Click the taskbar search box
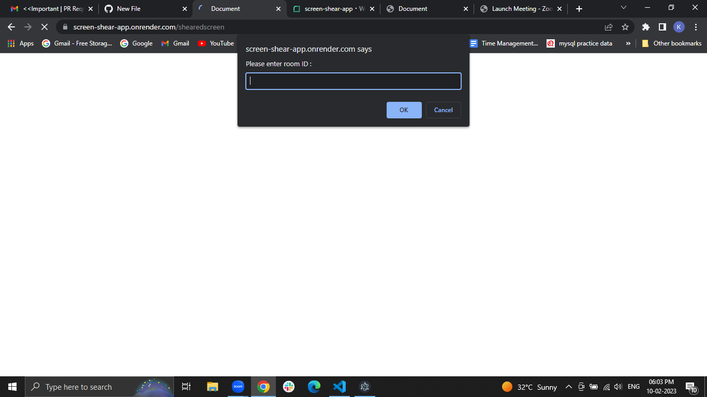 [99, 387]
